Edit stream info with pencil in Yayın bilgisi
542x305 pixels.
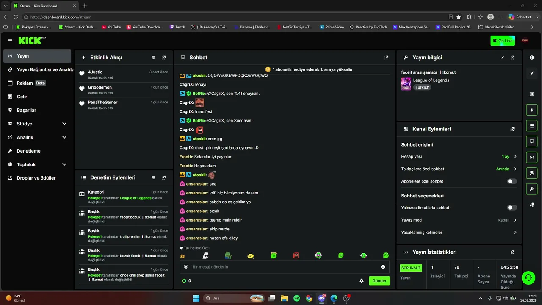503,58
